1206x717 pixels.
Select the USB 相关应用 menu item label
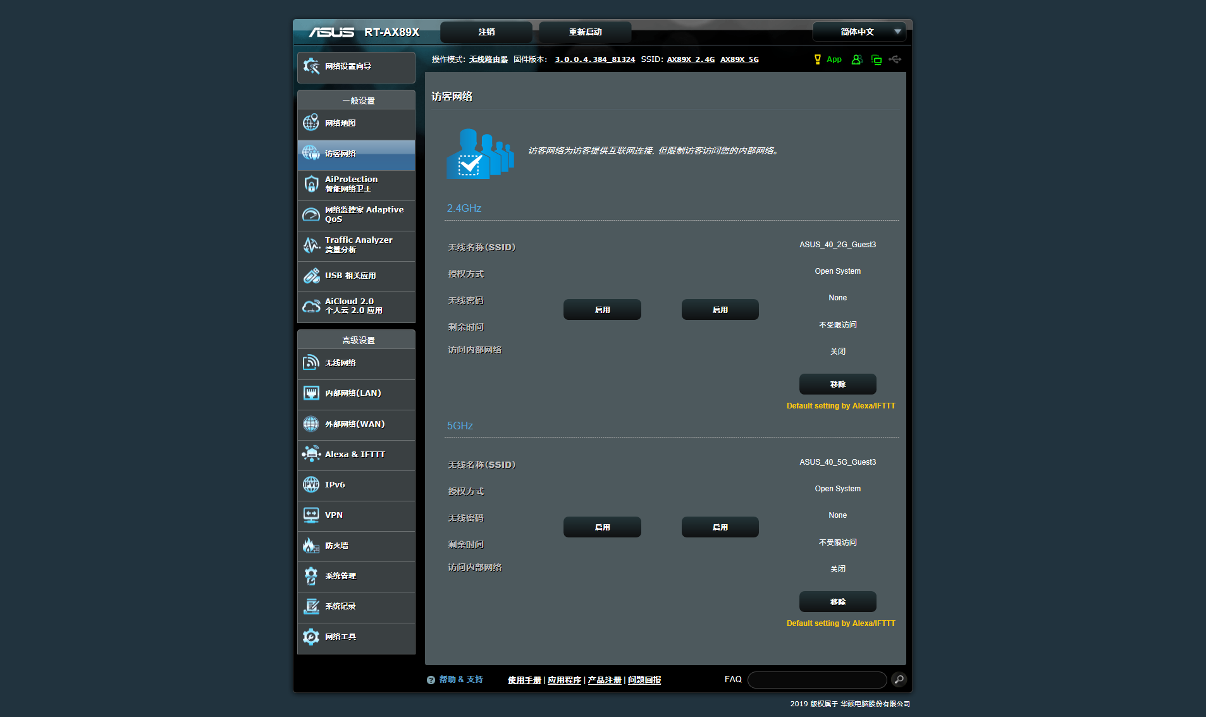coord(350,276)
